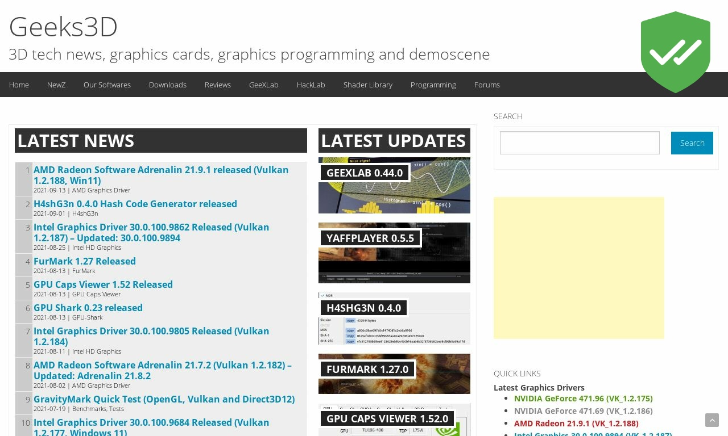728x436 pixels.
Task: Open the NewZ menu item
Action: coord(56,85)
